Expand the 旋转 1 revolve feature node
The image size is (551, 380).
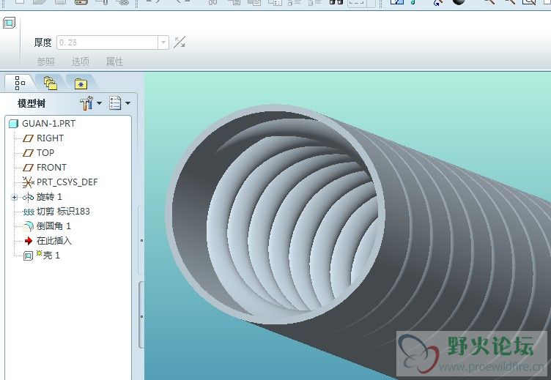tap(14, 198)
